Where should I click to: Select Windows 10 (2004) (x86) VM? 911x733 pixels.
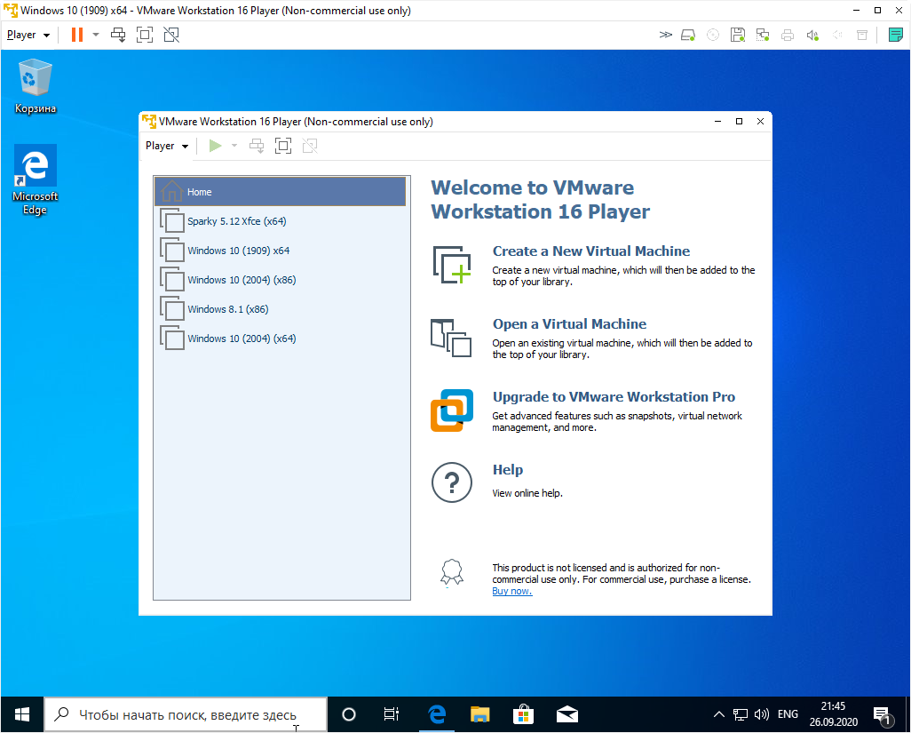pyautogui.click(x=280, y=280)
